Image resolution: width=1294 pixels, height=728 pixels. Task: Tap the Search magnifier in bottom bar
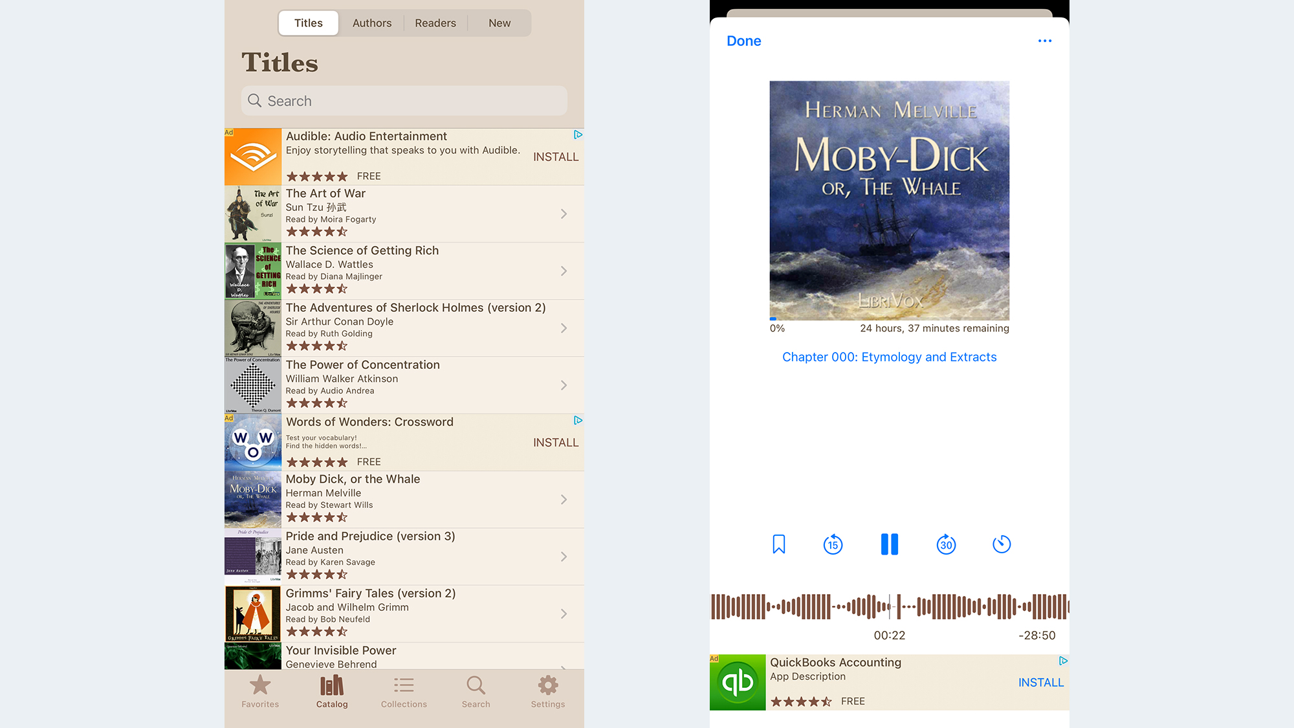[x=476, y=691]
